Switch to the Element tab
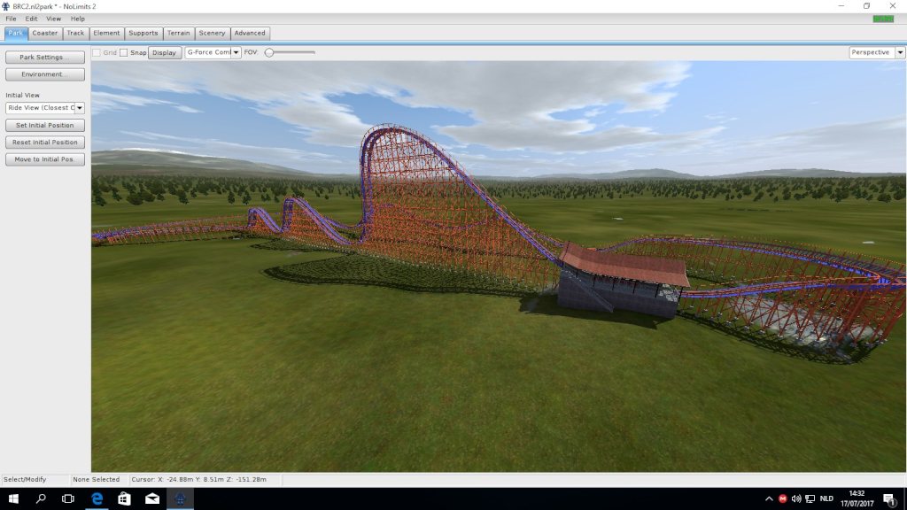 pyautogui.click(x=106, y=34)
